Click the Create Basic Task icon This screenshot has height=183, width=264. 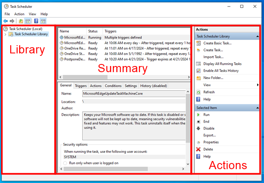[198, 43]
